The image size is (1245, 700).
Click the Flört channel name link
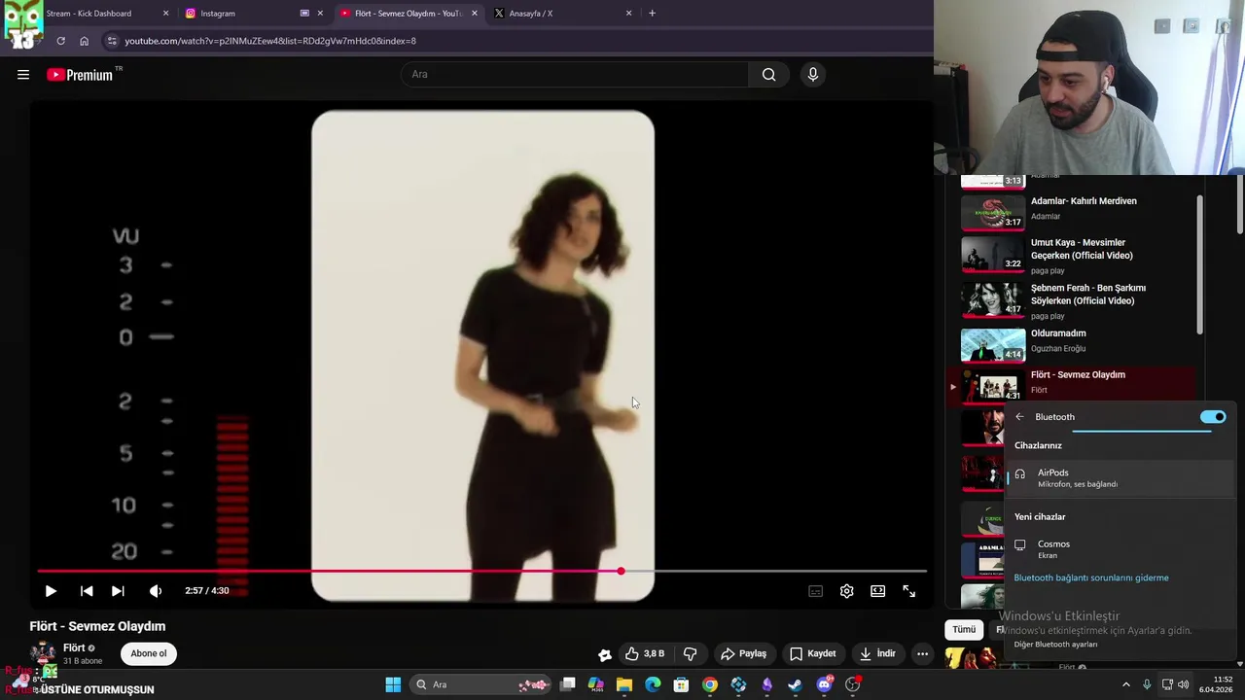point(74,647)
